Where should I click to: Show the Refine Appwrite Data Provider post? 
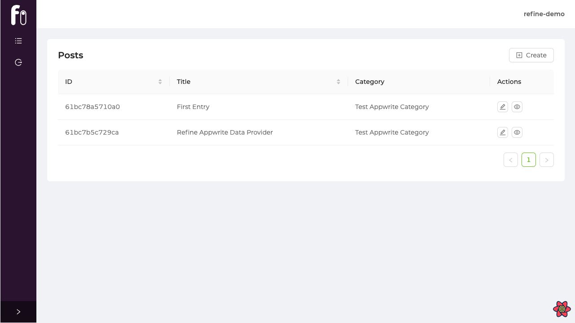[517, 132]
